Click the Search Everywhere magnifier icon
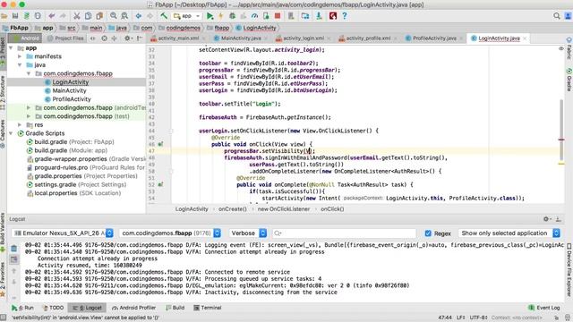This screenshot has width=573, height=322. tap(557, 16)
